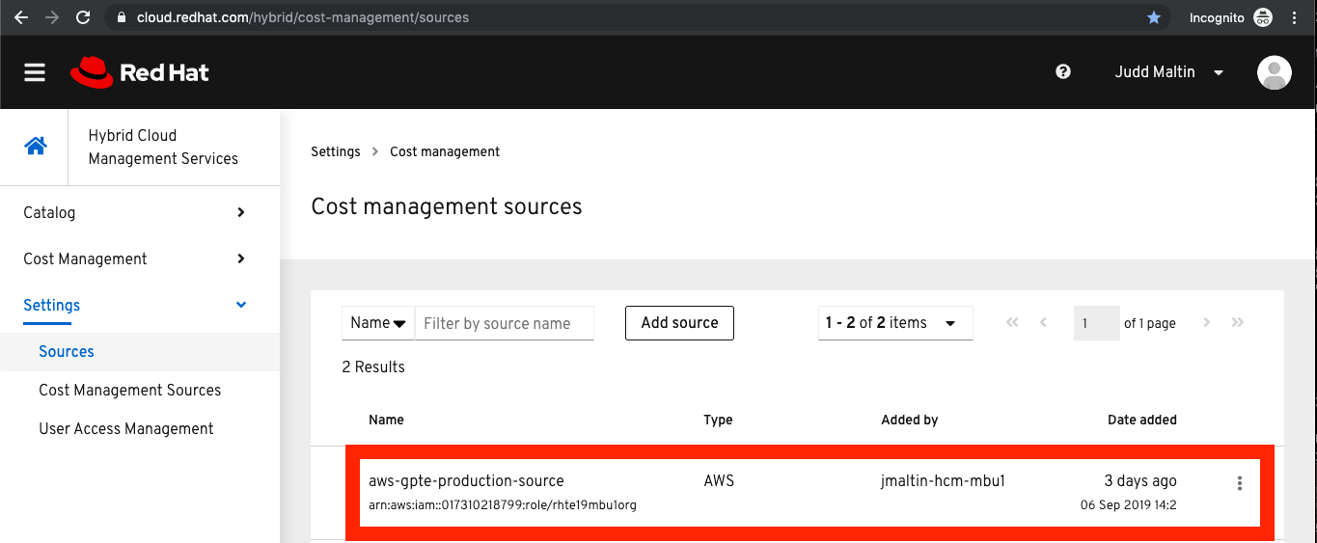Screen dimensions: 1317x543
Task: Go to the next page arrow
Action: (1206, 323)
